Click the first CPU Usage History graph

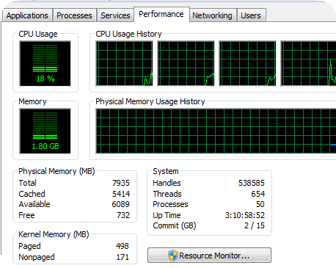(125, 64)
